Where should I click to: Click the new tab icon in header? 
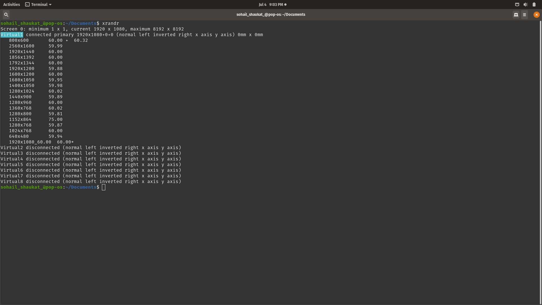click(x=516, y=15)
